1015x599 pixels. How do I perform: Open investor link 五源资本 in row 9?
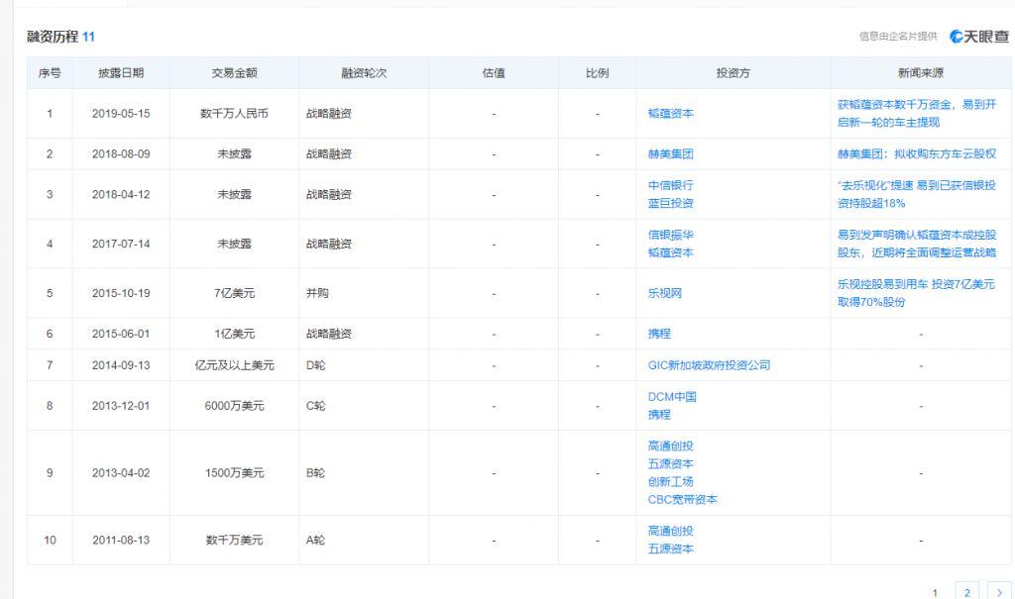click(671, 463)
